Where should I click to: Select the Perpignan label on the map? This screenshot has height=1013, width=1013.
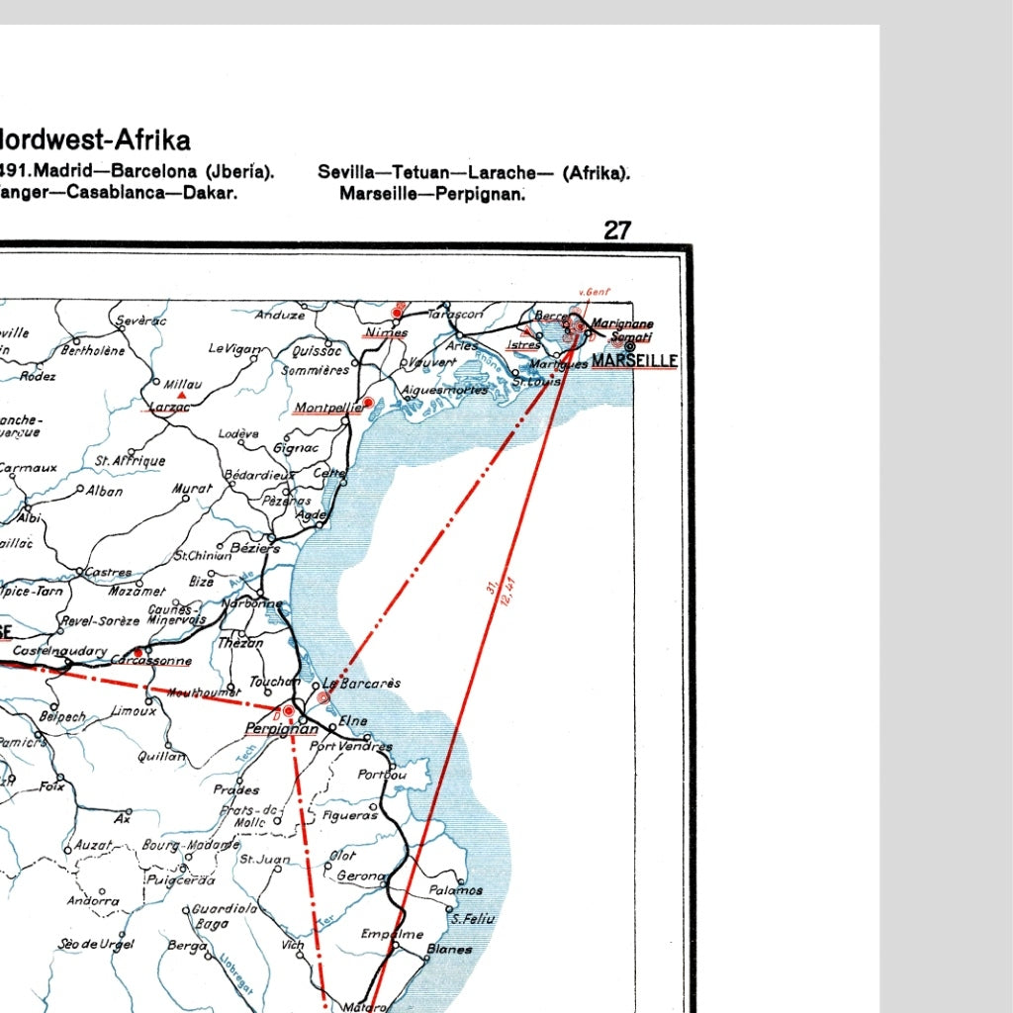tap(282, 729)
